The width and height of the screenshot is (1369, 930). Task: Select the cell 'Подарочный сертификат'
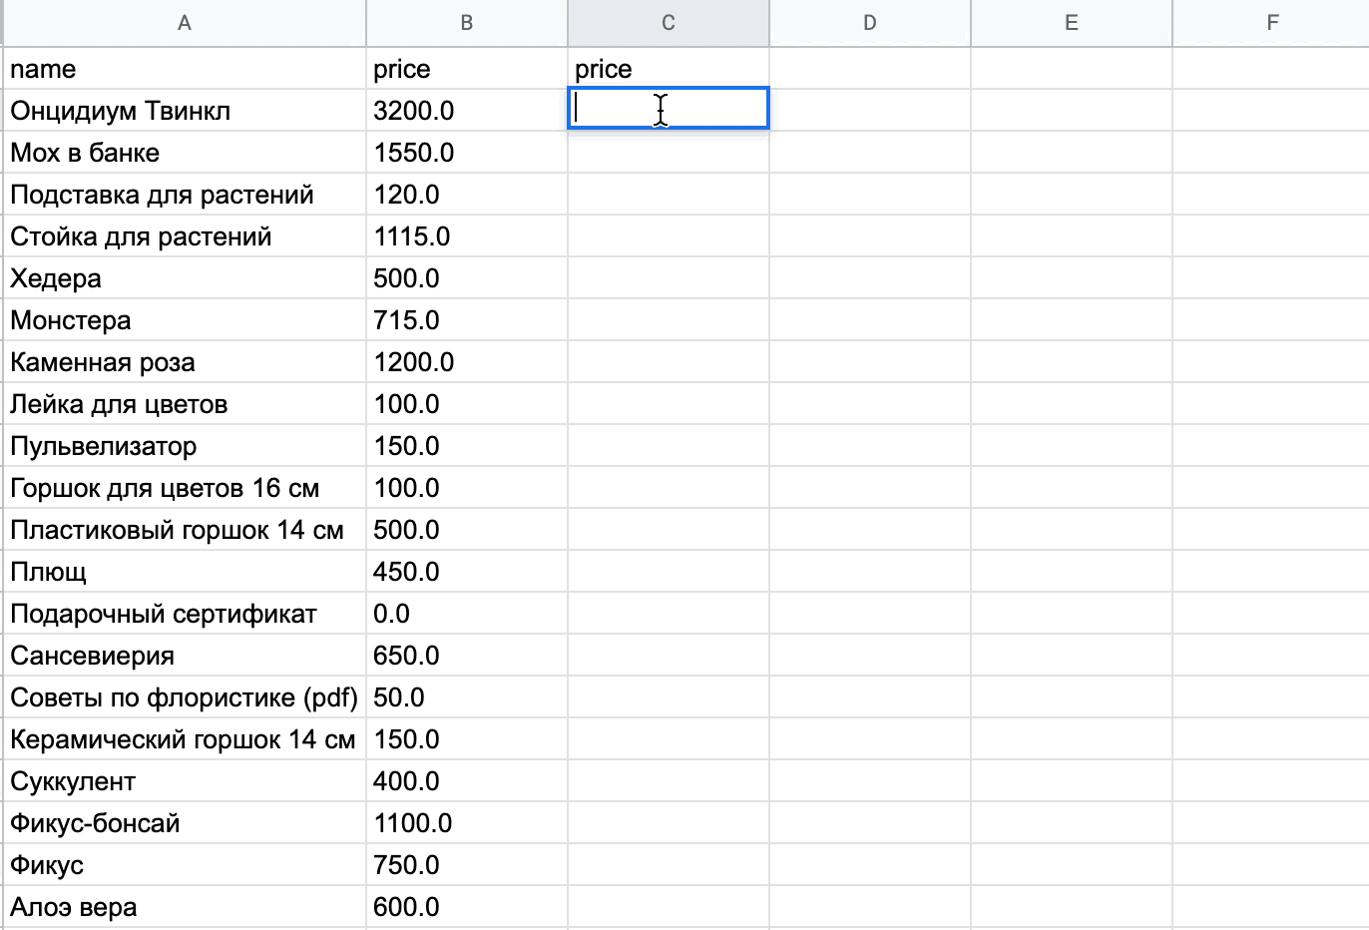(185, 613)
